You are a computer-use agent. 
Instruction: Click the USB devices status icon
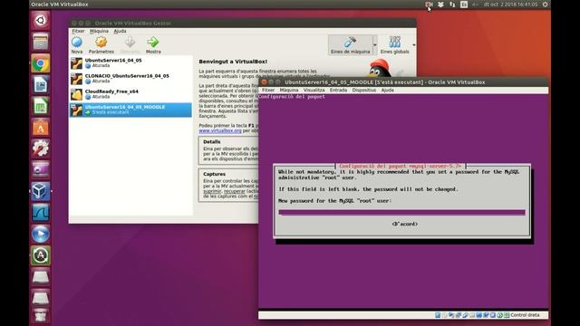pyautogui.click(x=465, y=315)
